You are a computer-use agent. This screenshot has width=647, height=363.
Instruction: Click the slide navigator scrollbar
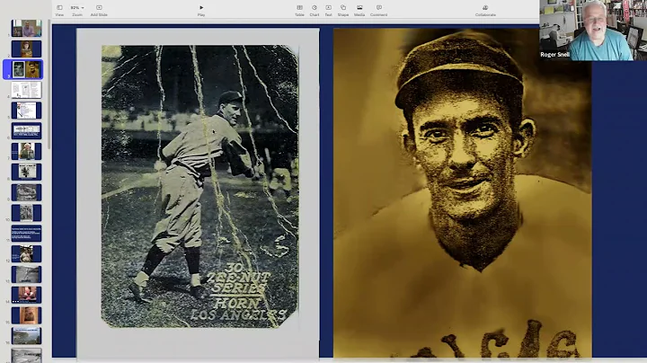click(49, 84)
